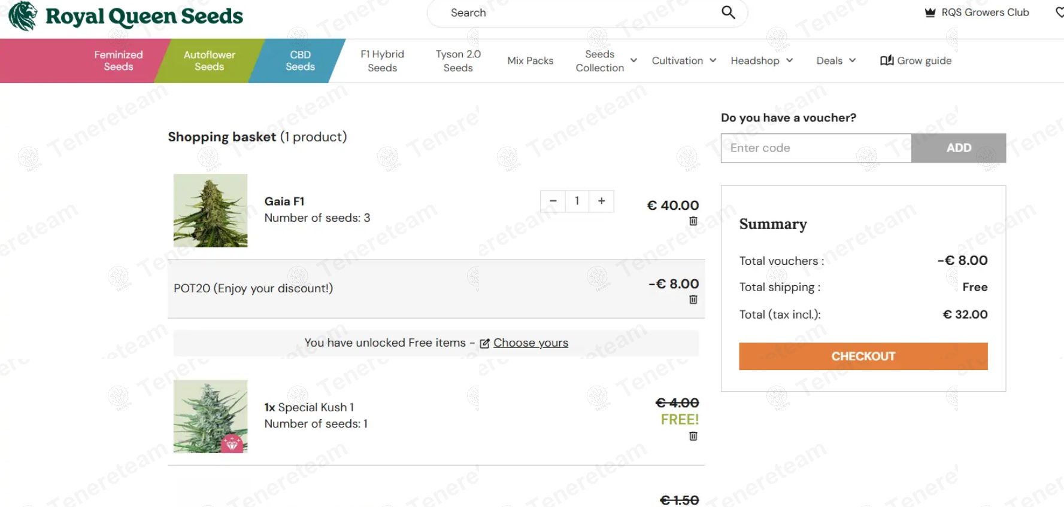The image size is (1064, 507).
Task: Open Grow guide book icon link
Action: 887,60
